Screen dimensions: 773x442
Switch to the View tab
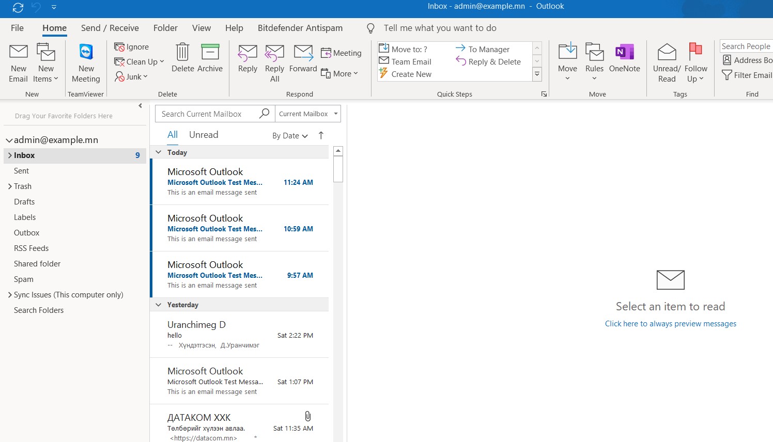202,28
